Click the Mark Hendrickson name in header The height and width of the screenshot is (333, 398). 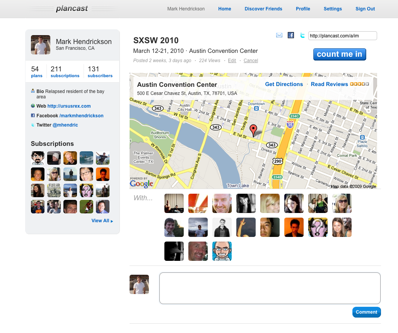tap(186, 9)
